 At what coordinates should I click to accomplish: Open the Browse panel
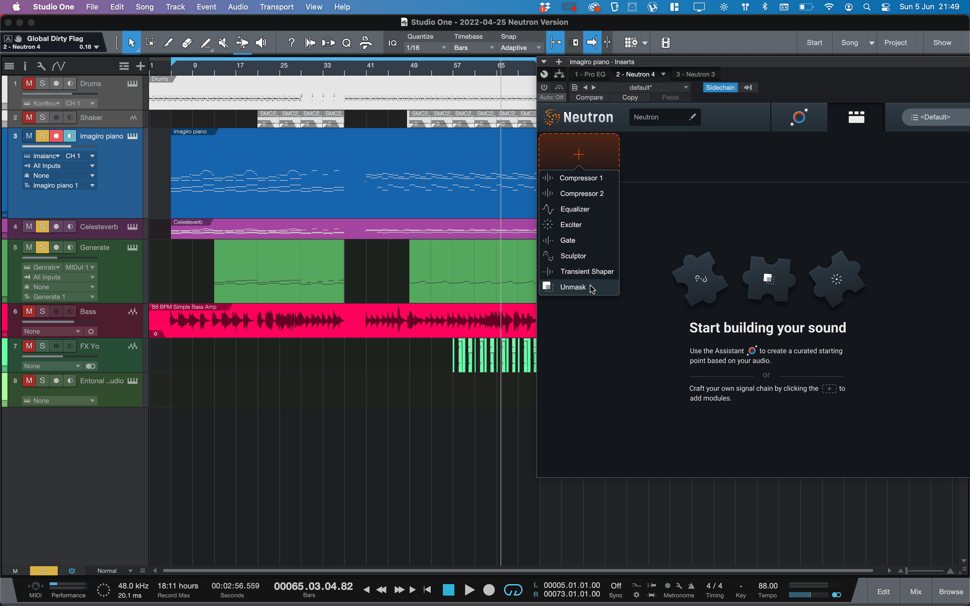click(950, 592)
